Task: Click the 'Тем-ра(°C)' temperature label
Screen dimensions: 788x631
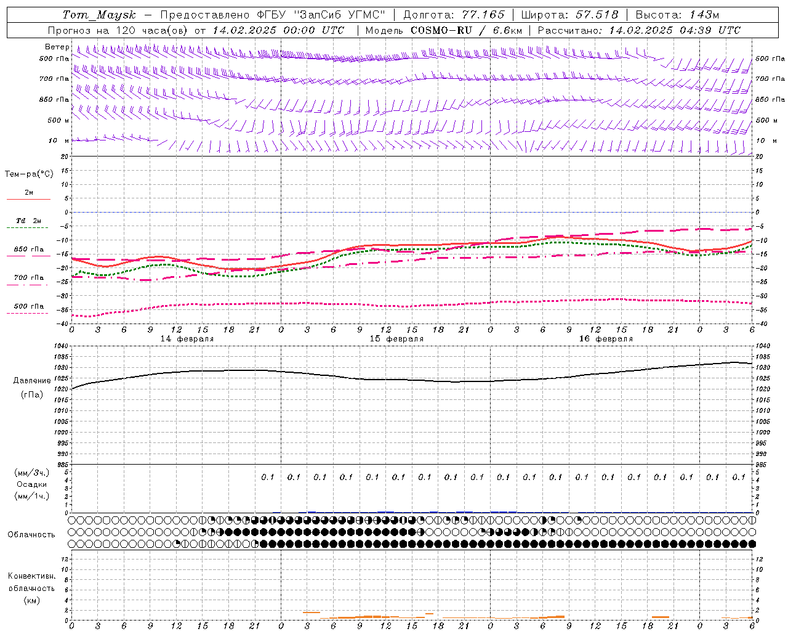Action: 29,174
